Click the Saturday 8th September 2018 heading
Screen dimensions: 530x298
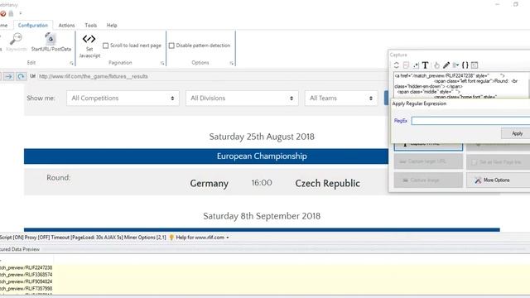point(262,216)
